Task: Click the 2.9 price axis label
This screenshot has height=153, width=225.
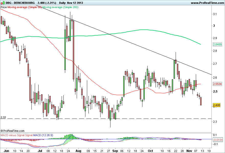Action: 215,38
